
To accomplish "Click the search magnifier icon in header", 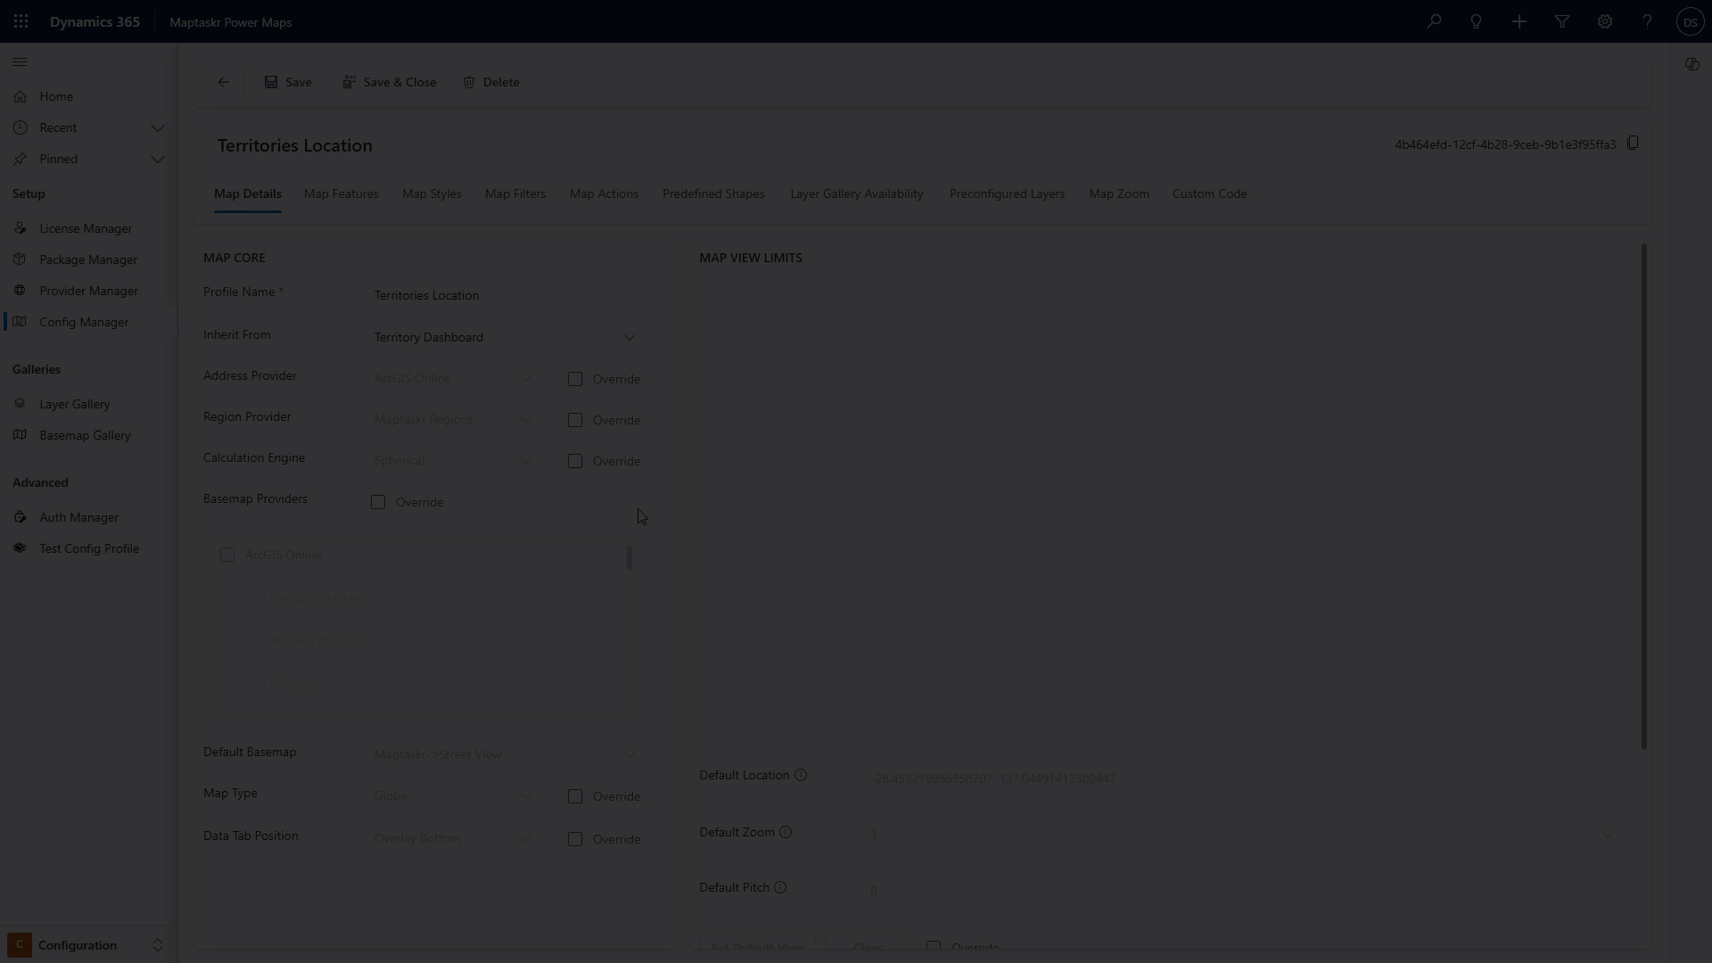I will (x=1434, y=21).
